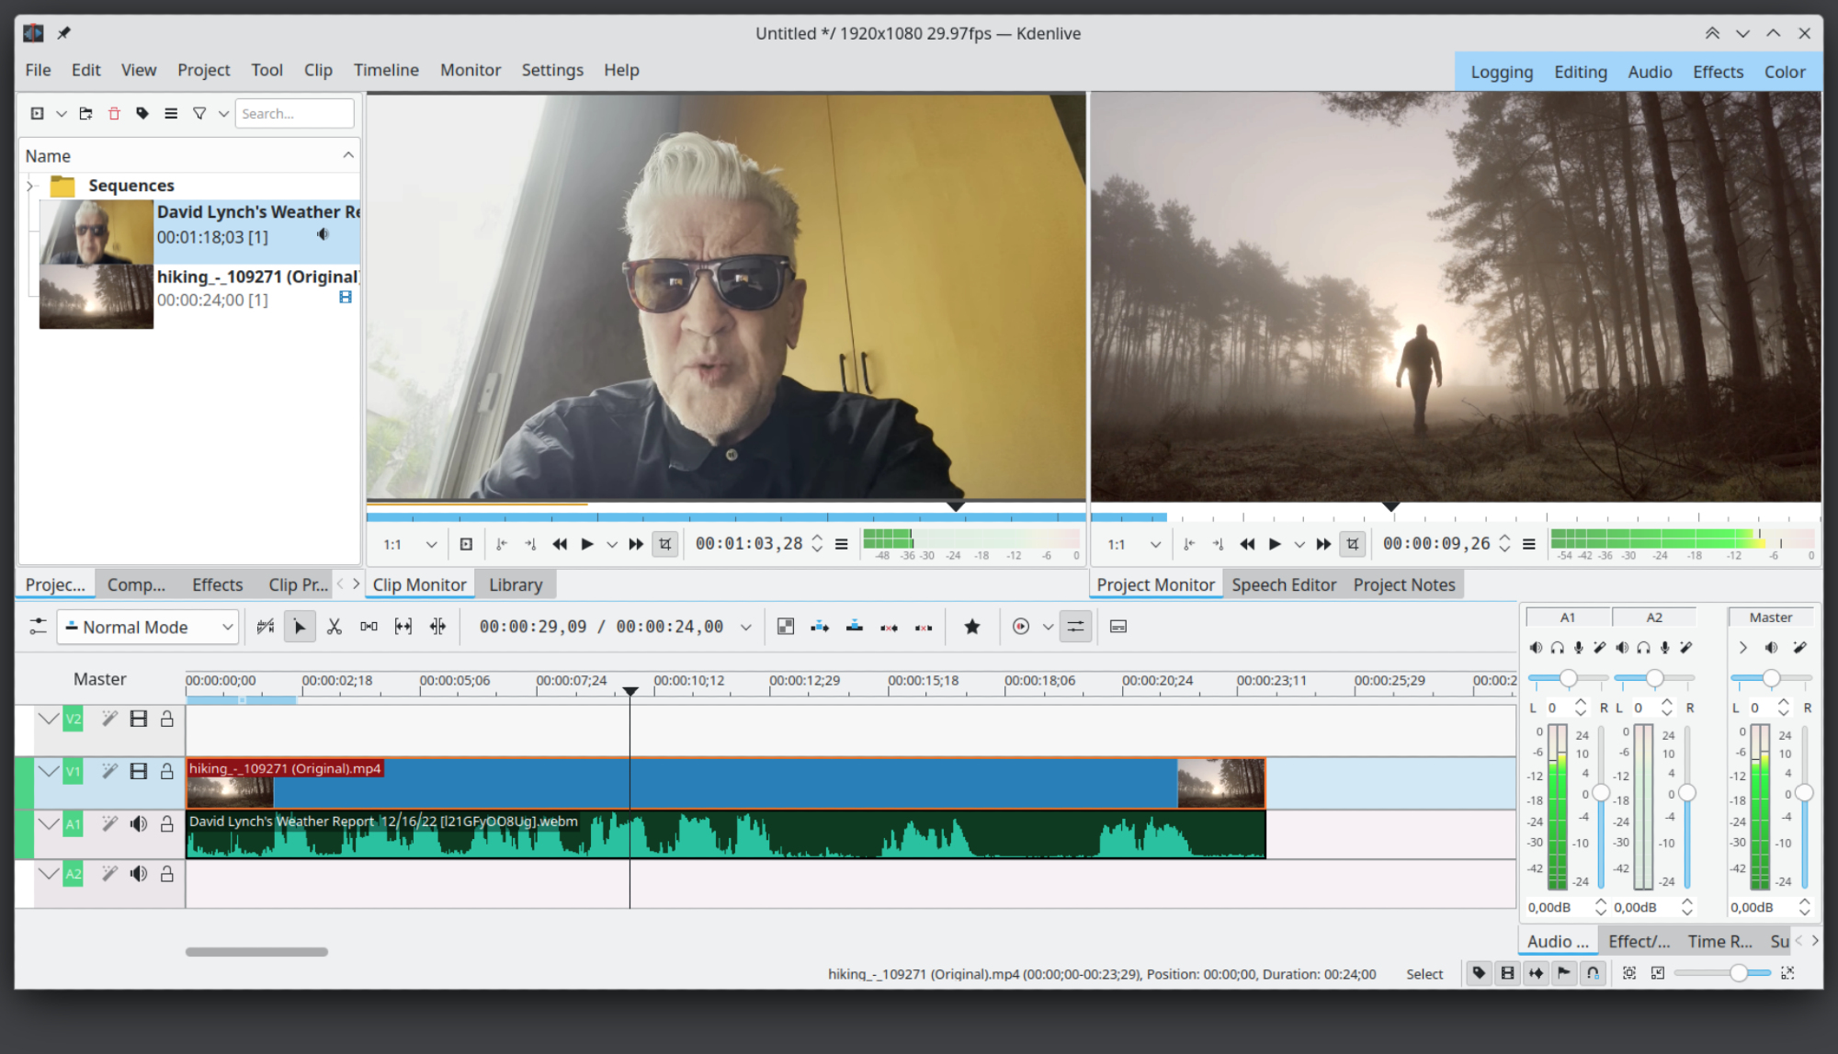Switch to the Speech Editor tab
Viewport: 1838px width, 1054px height.
(x=1283, y=584)
